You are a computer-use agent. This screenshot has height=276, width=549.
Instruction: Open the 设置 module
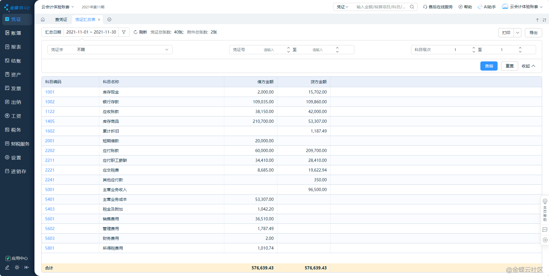[x=16, y=158]
